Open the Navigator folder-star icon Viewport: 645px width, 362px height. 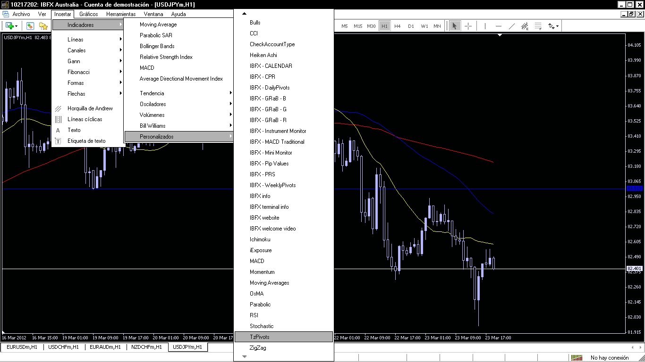(43, 26)
